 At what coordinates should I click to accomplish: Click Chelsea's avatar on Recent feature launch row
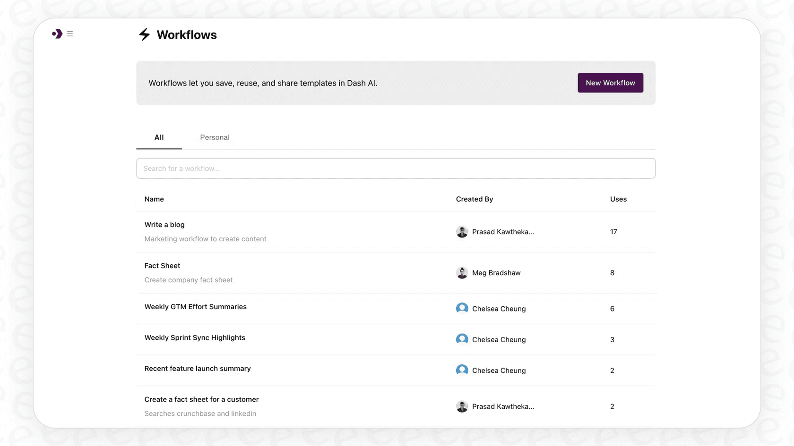pos(462,370)
